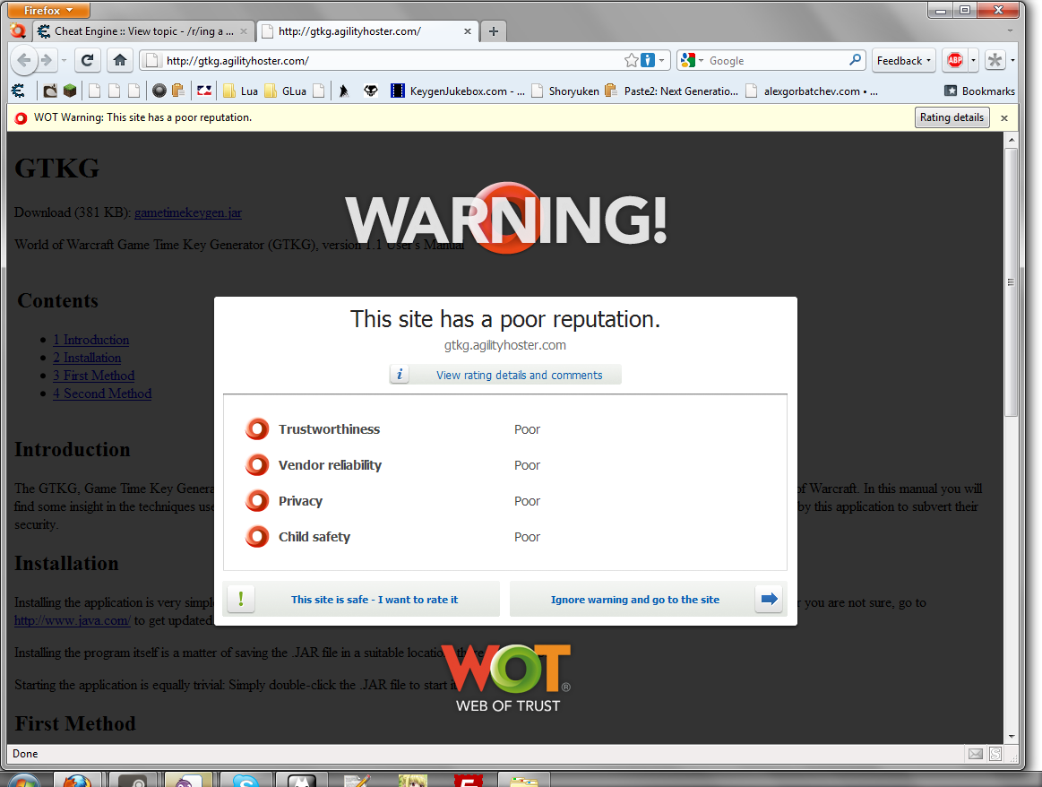Click Ignore warning and go to the site
The width and height of the screenshot is (1042, 787).
tap(648, 599)
